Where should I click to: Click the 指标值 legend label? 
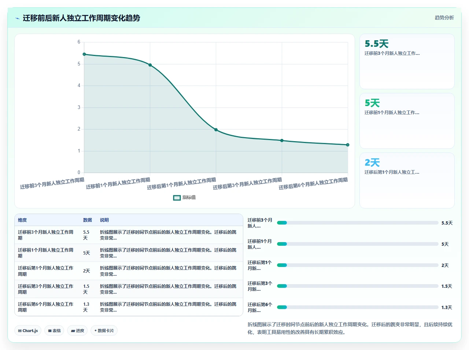pyautogui.click(x=189, y=197)
